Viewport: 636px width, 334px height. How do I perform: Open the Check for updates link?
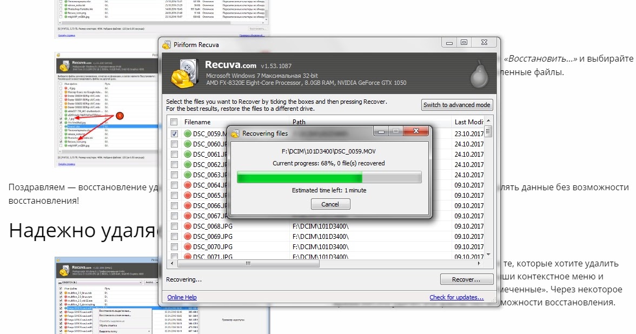click(456, 297)
